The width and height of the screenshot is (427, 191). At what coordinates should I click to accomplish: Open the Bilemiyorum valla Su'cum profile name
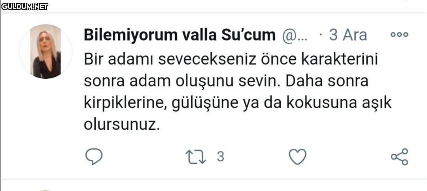coord(179,35)
